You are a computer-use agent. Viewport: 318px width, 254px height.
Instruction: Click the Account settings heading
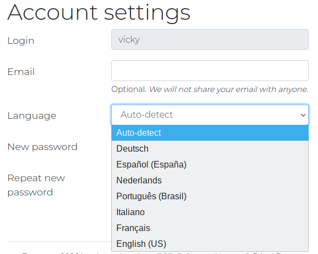(x=99, y=13)
